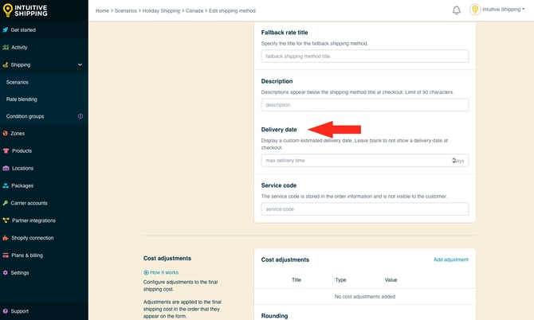The width and height of the screenshot is (534, 320).
Task: Open Shopify connection page
Action: point(32,237)
